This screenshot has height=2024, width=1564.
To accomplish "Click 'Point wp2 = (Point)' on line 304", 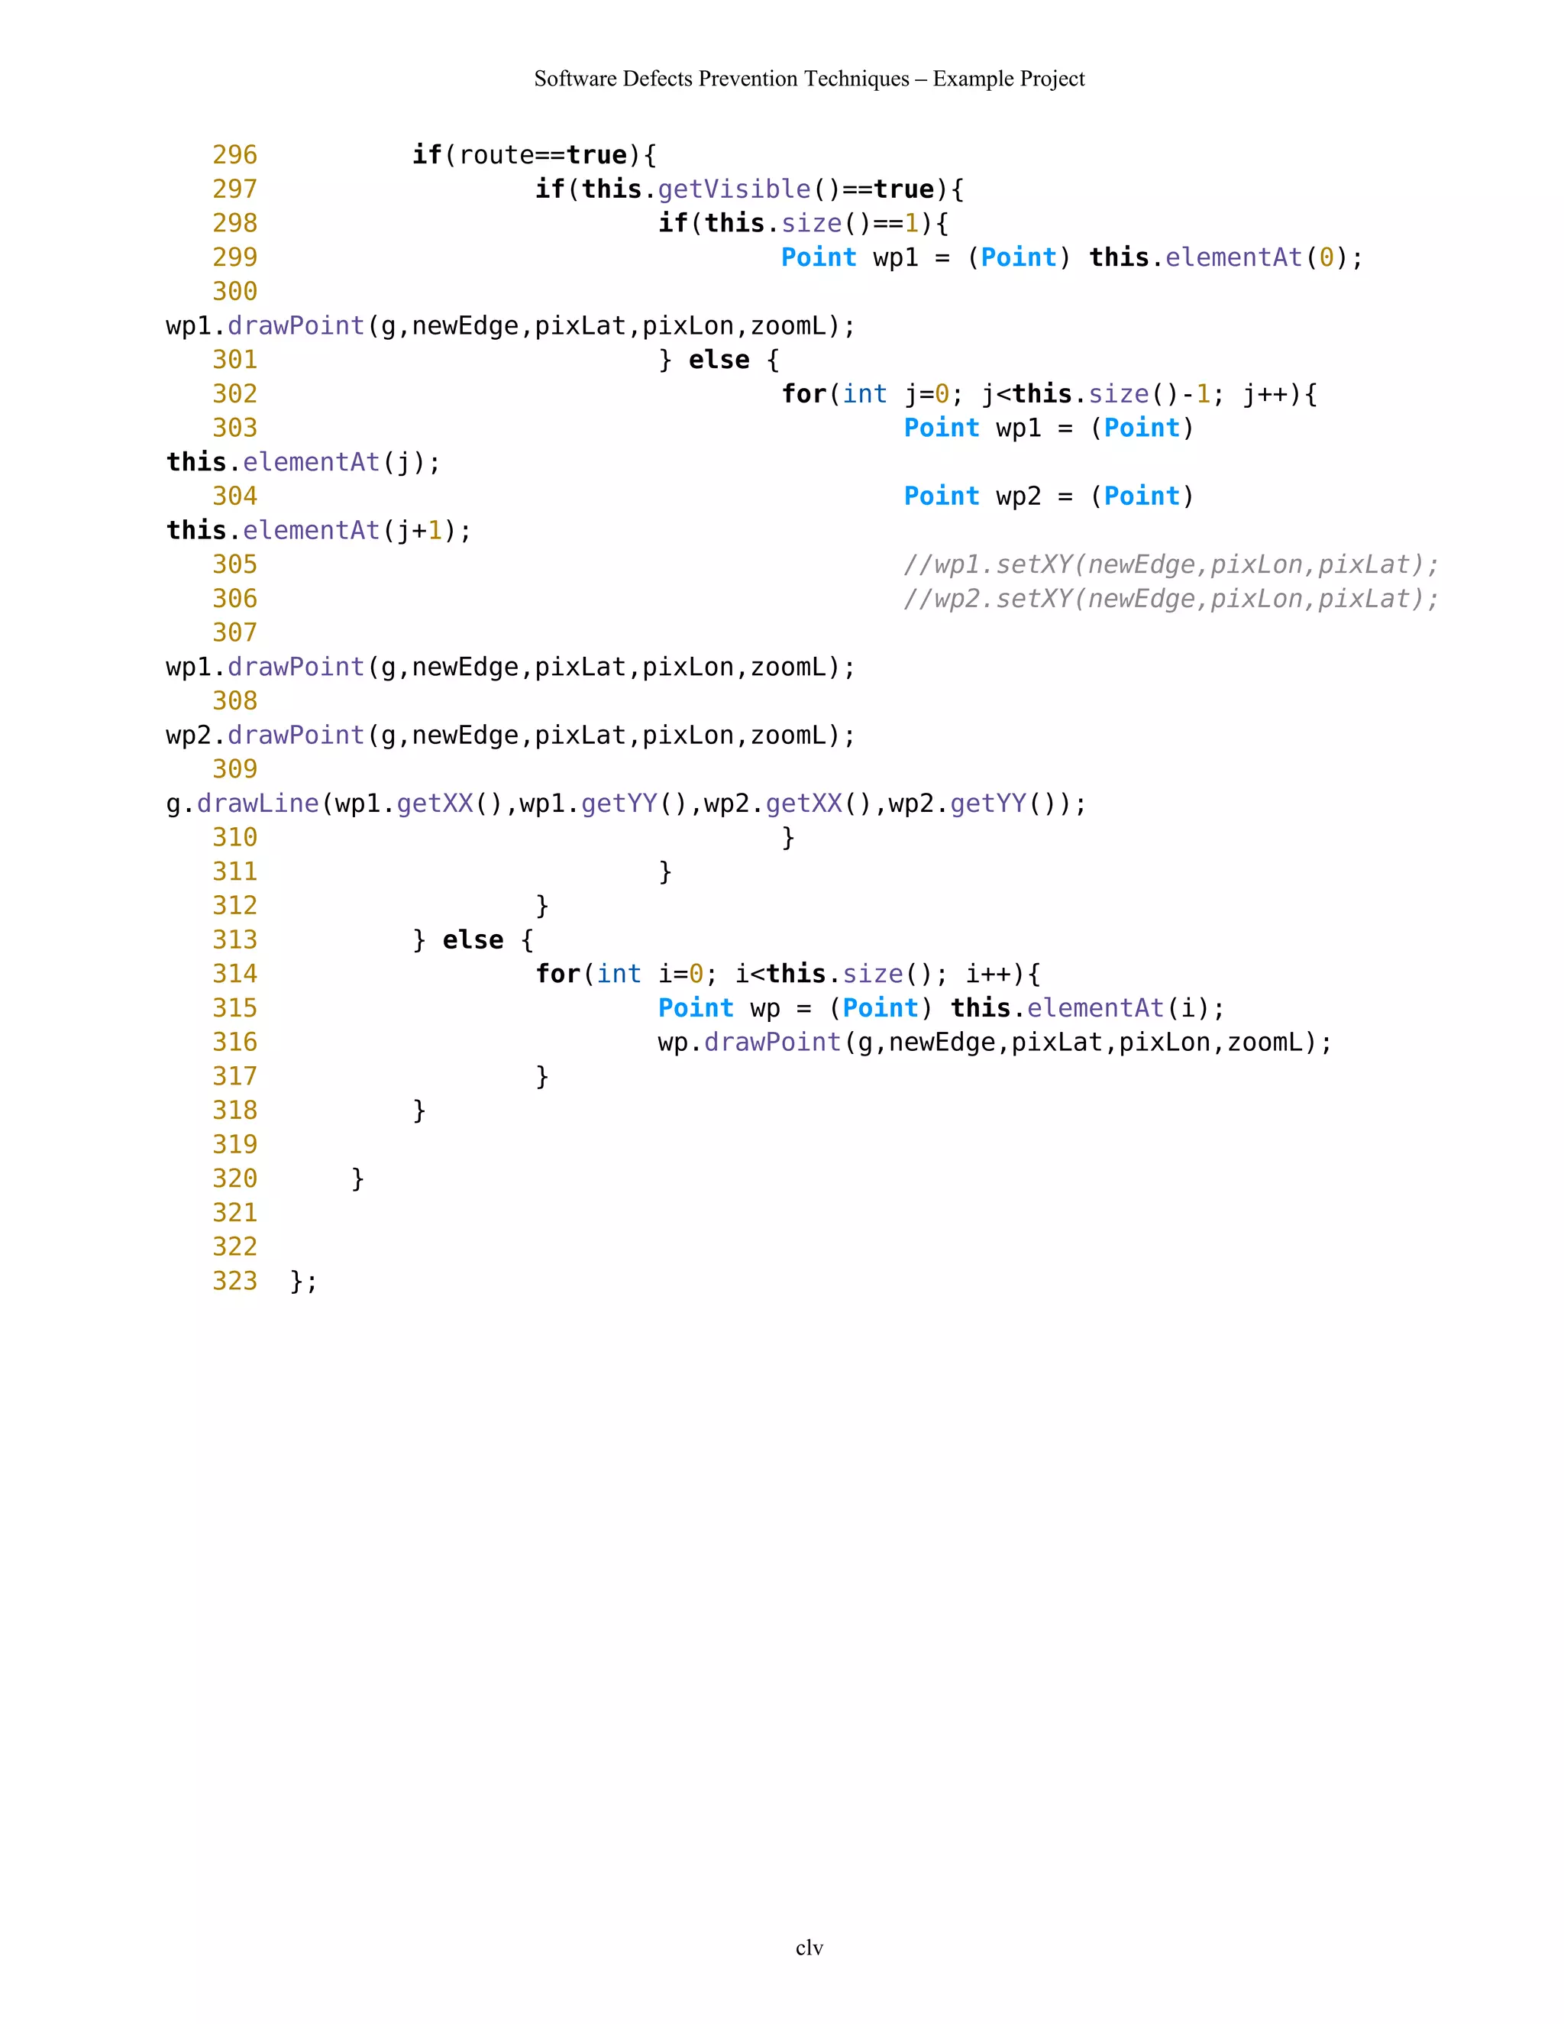I will coord(1049,496).
